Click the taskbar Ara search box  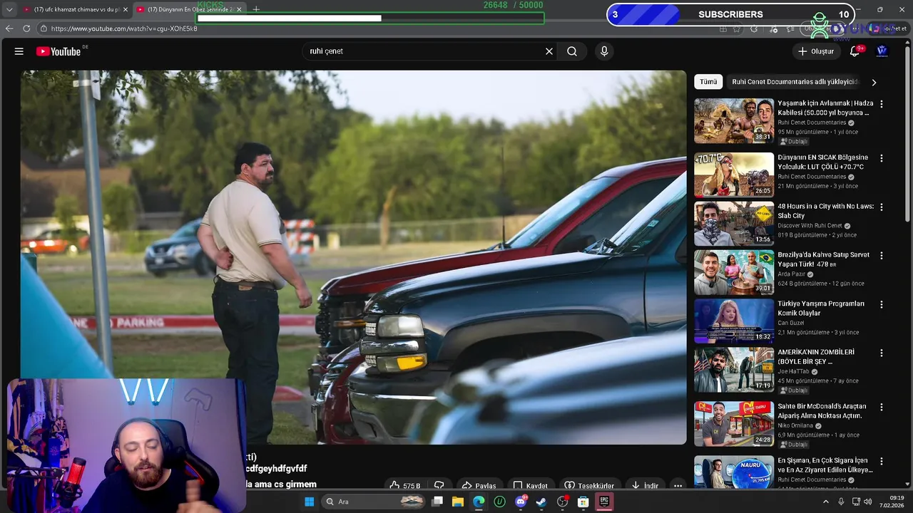pos(374,502)
